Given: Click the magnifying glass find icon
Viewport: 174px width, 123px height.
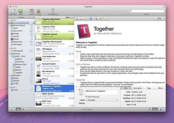Looking at the screenshot, I should [97, 18].
